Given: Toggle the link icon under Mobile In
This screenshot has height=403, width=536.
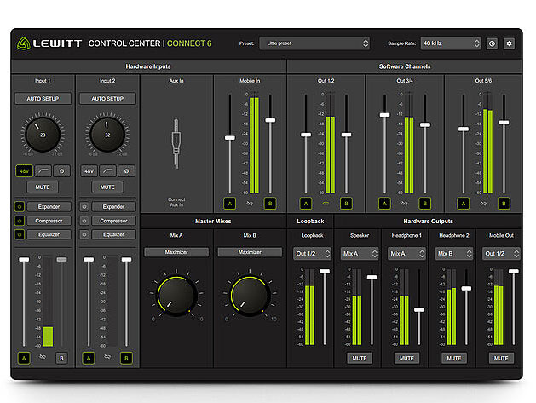Looking at the screenshot, I should click(250, 204).
